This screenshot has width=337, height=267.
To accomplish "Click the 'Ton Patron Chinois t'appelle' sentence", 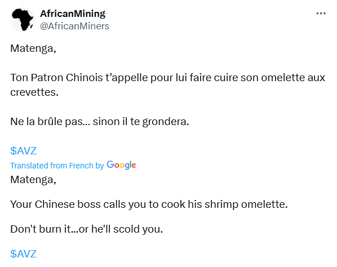I will point(167,85).
